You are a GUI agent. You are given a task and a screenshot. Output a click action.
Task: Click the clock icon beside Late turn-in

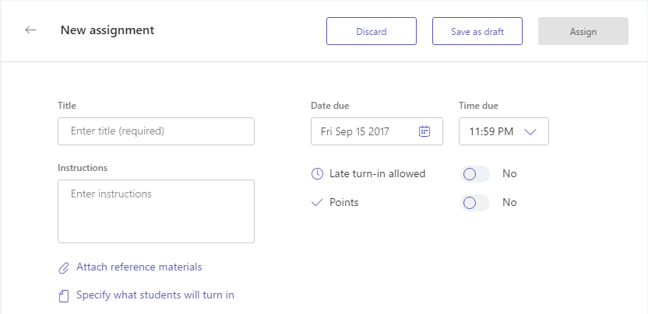[317, 174]
